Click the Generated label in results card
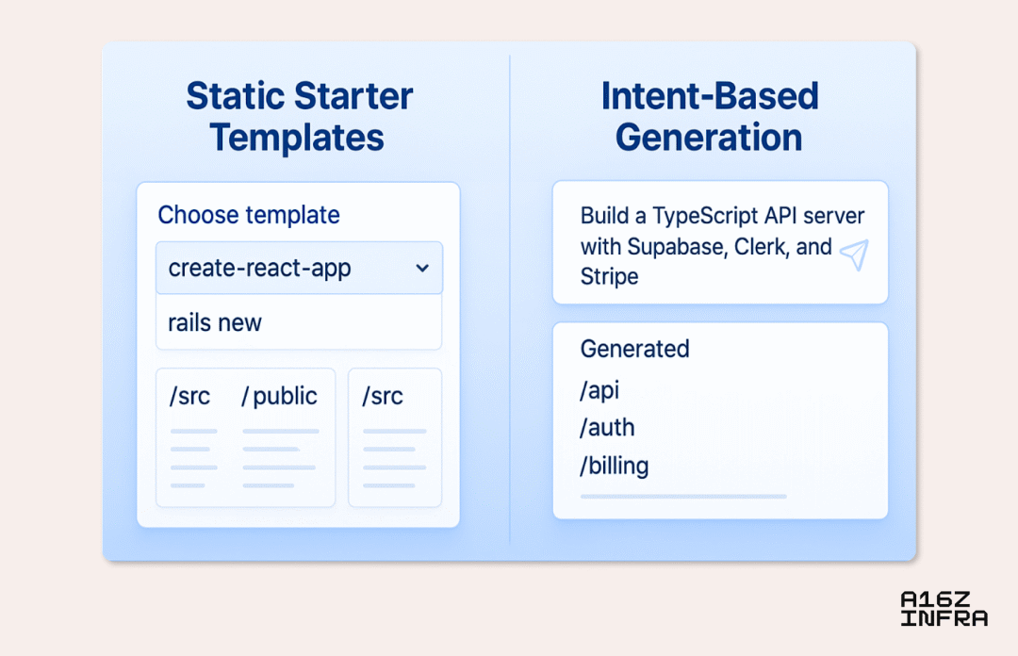Image resolution: width=1018 pixels, height=656 pixels. (x=634, y=349)
